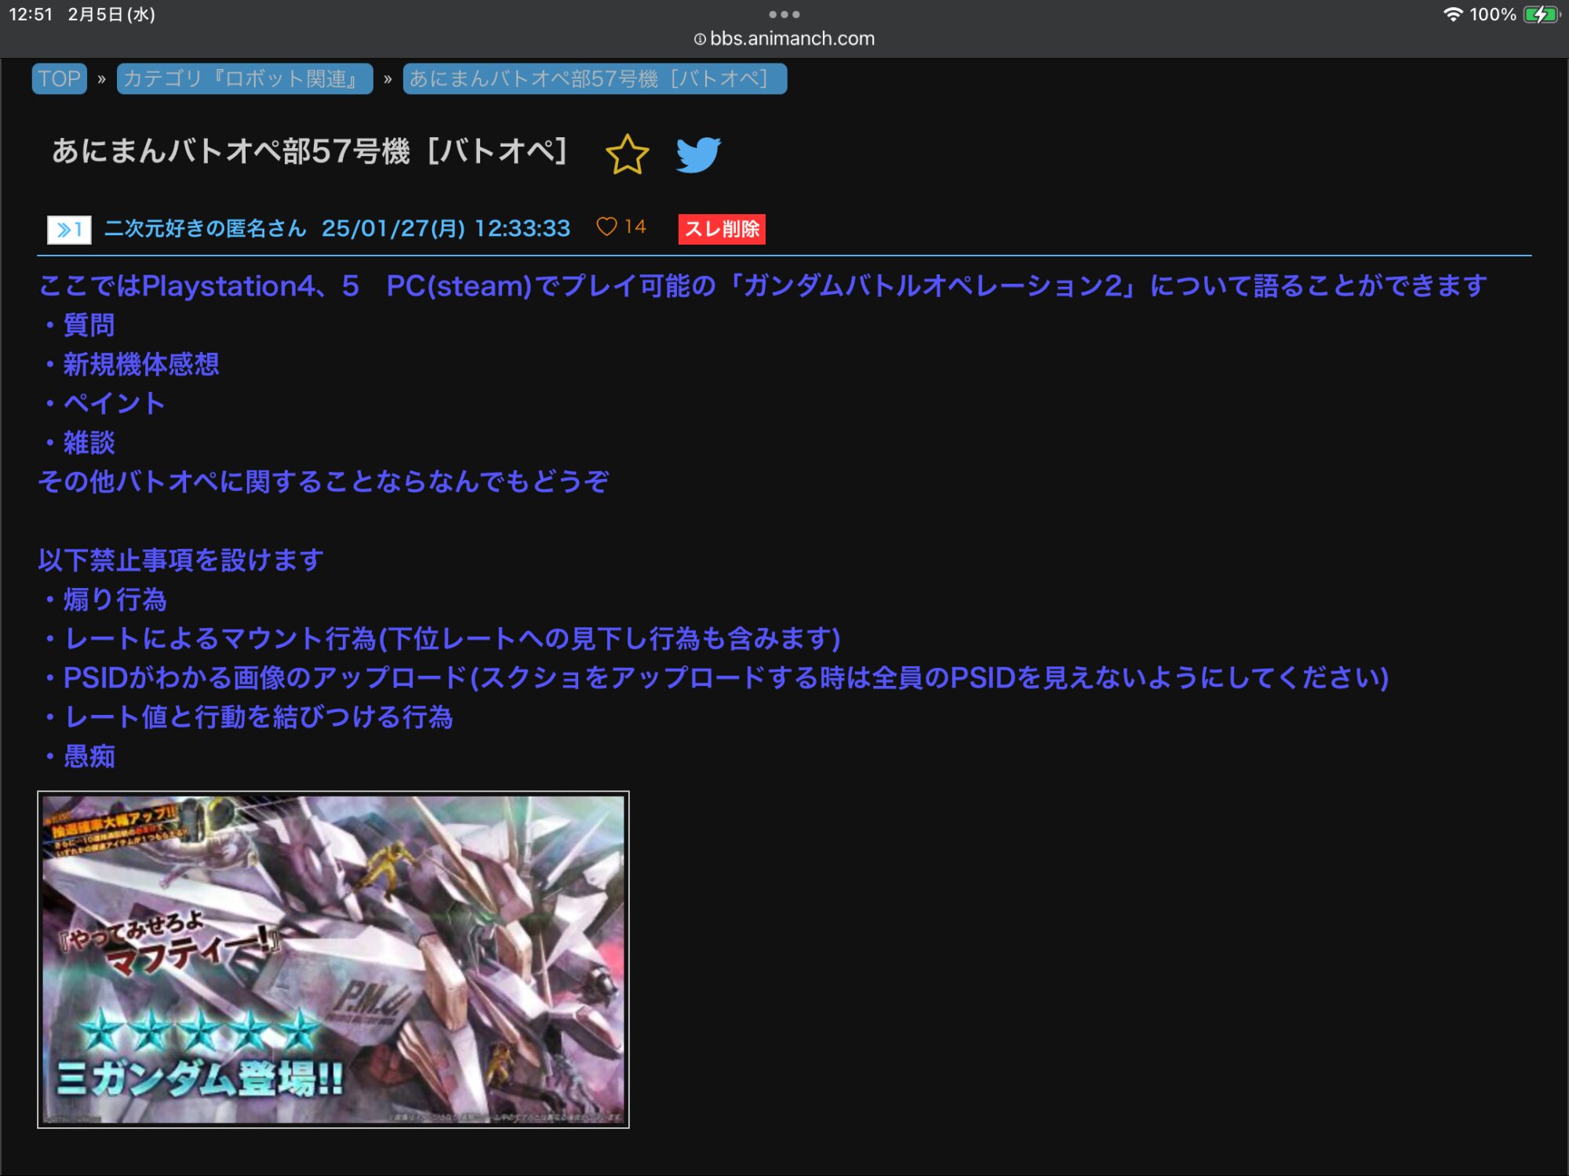Tap the 12:51 clock in status bar
This screenshot has width=1569, height=1176.
pyautogui.click(x=30, y=14)
